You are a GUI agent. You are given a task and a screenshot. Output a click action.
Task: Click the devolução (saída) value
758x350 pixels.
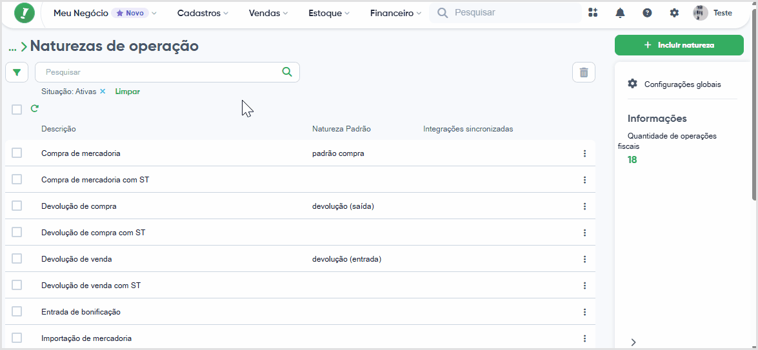coord(343,206)
